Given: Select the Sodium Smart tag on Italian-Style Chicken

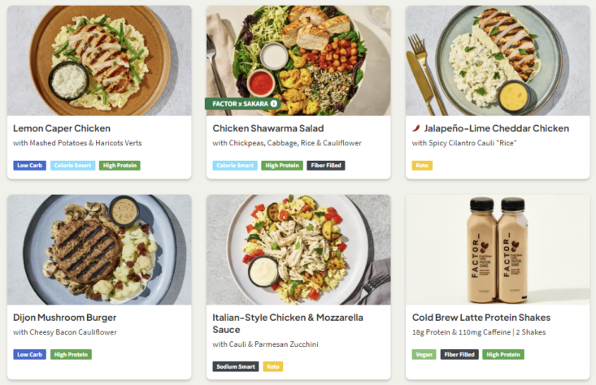Looking at the screenshot, I should tap(236, 366).
